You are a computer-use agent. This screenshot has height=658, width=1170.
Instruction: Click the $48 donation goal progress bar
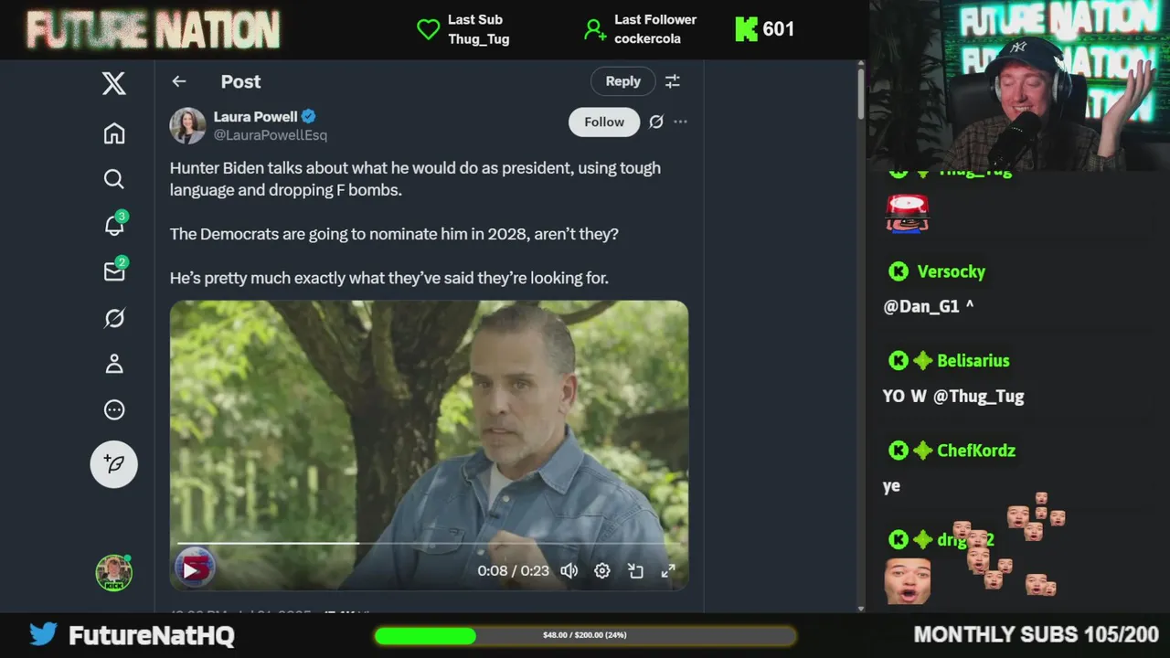click(585, 635)
